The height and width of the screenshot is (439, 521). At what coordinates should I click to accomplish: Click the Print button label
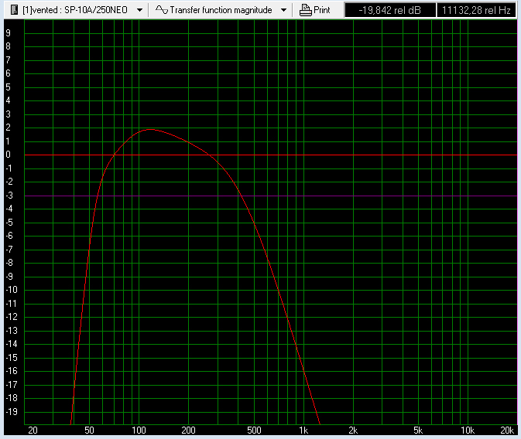click(321, 10)
